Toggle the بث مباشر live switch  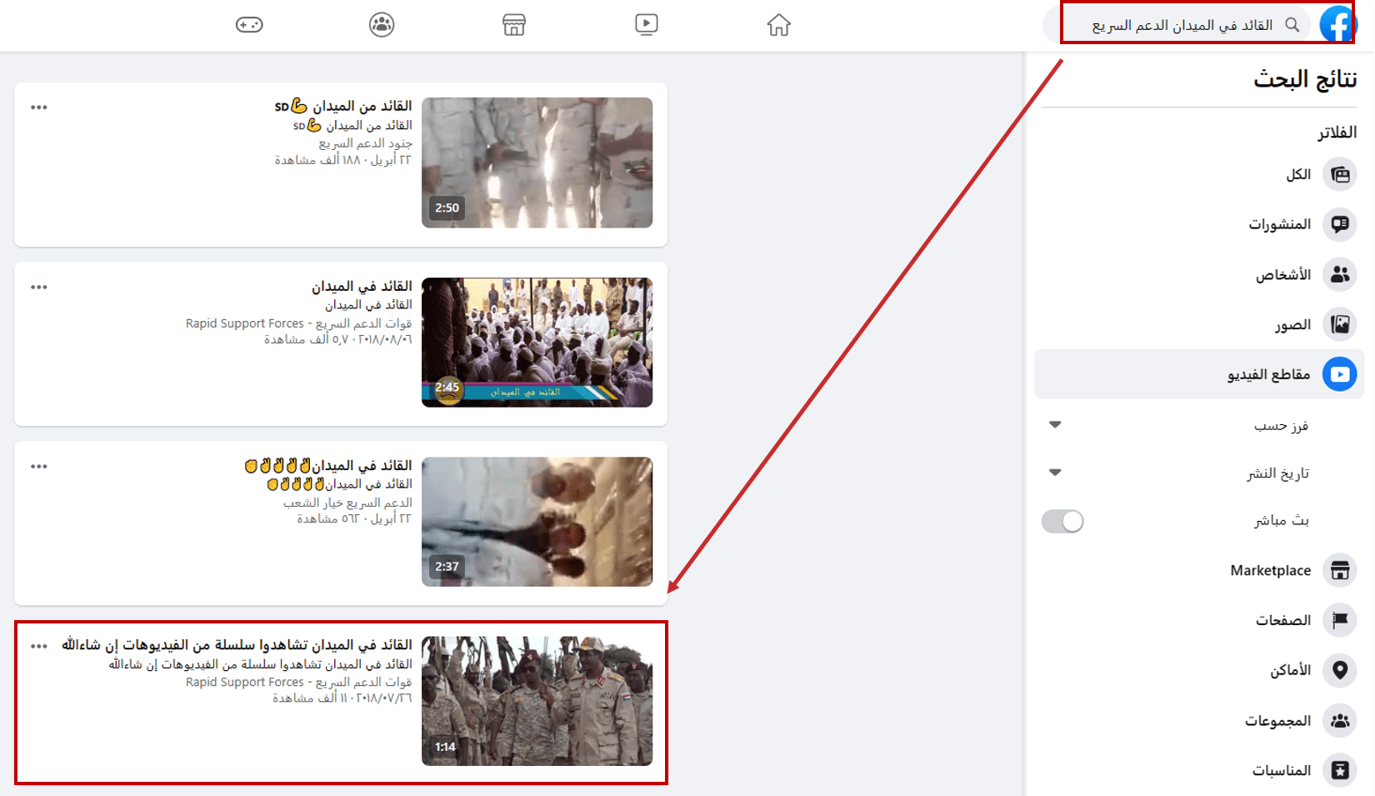pos(1062,522)
